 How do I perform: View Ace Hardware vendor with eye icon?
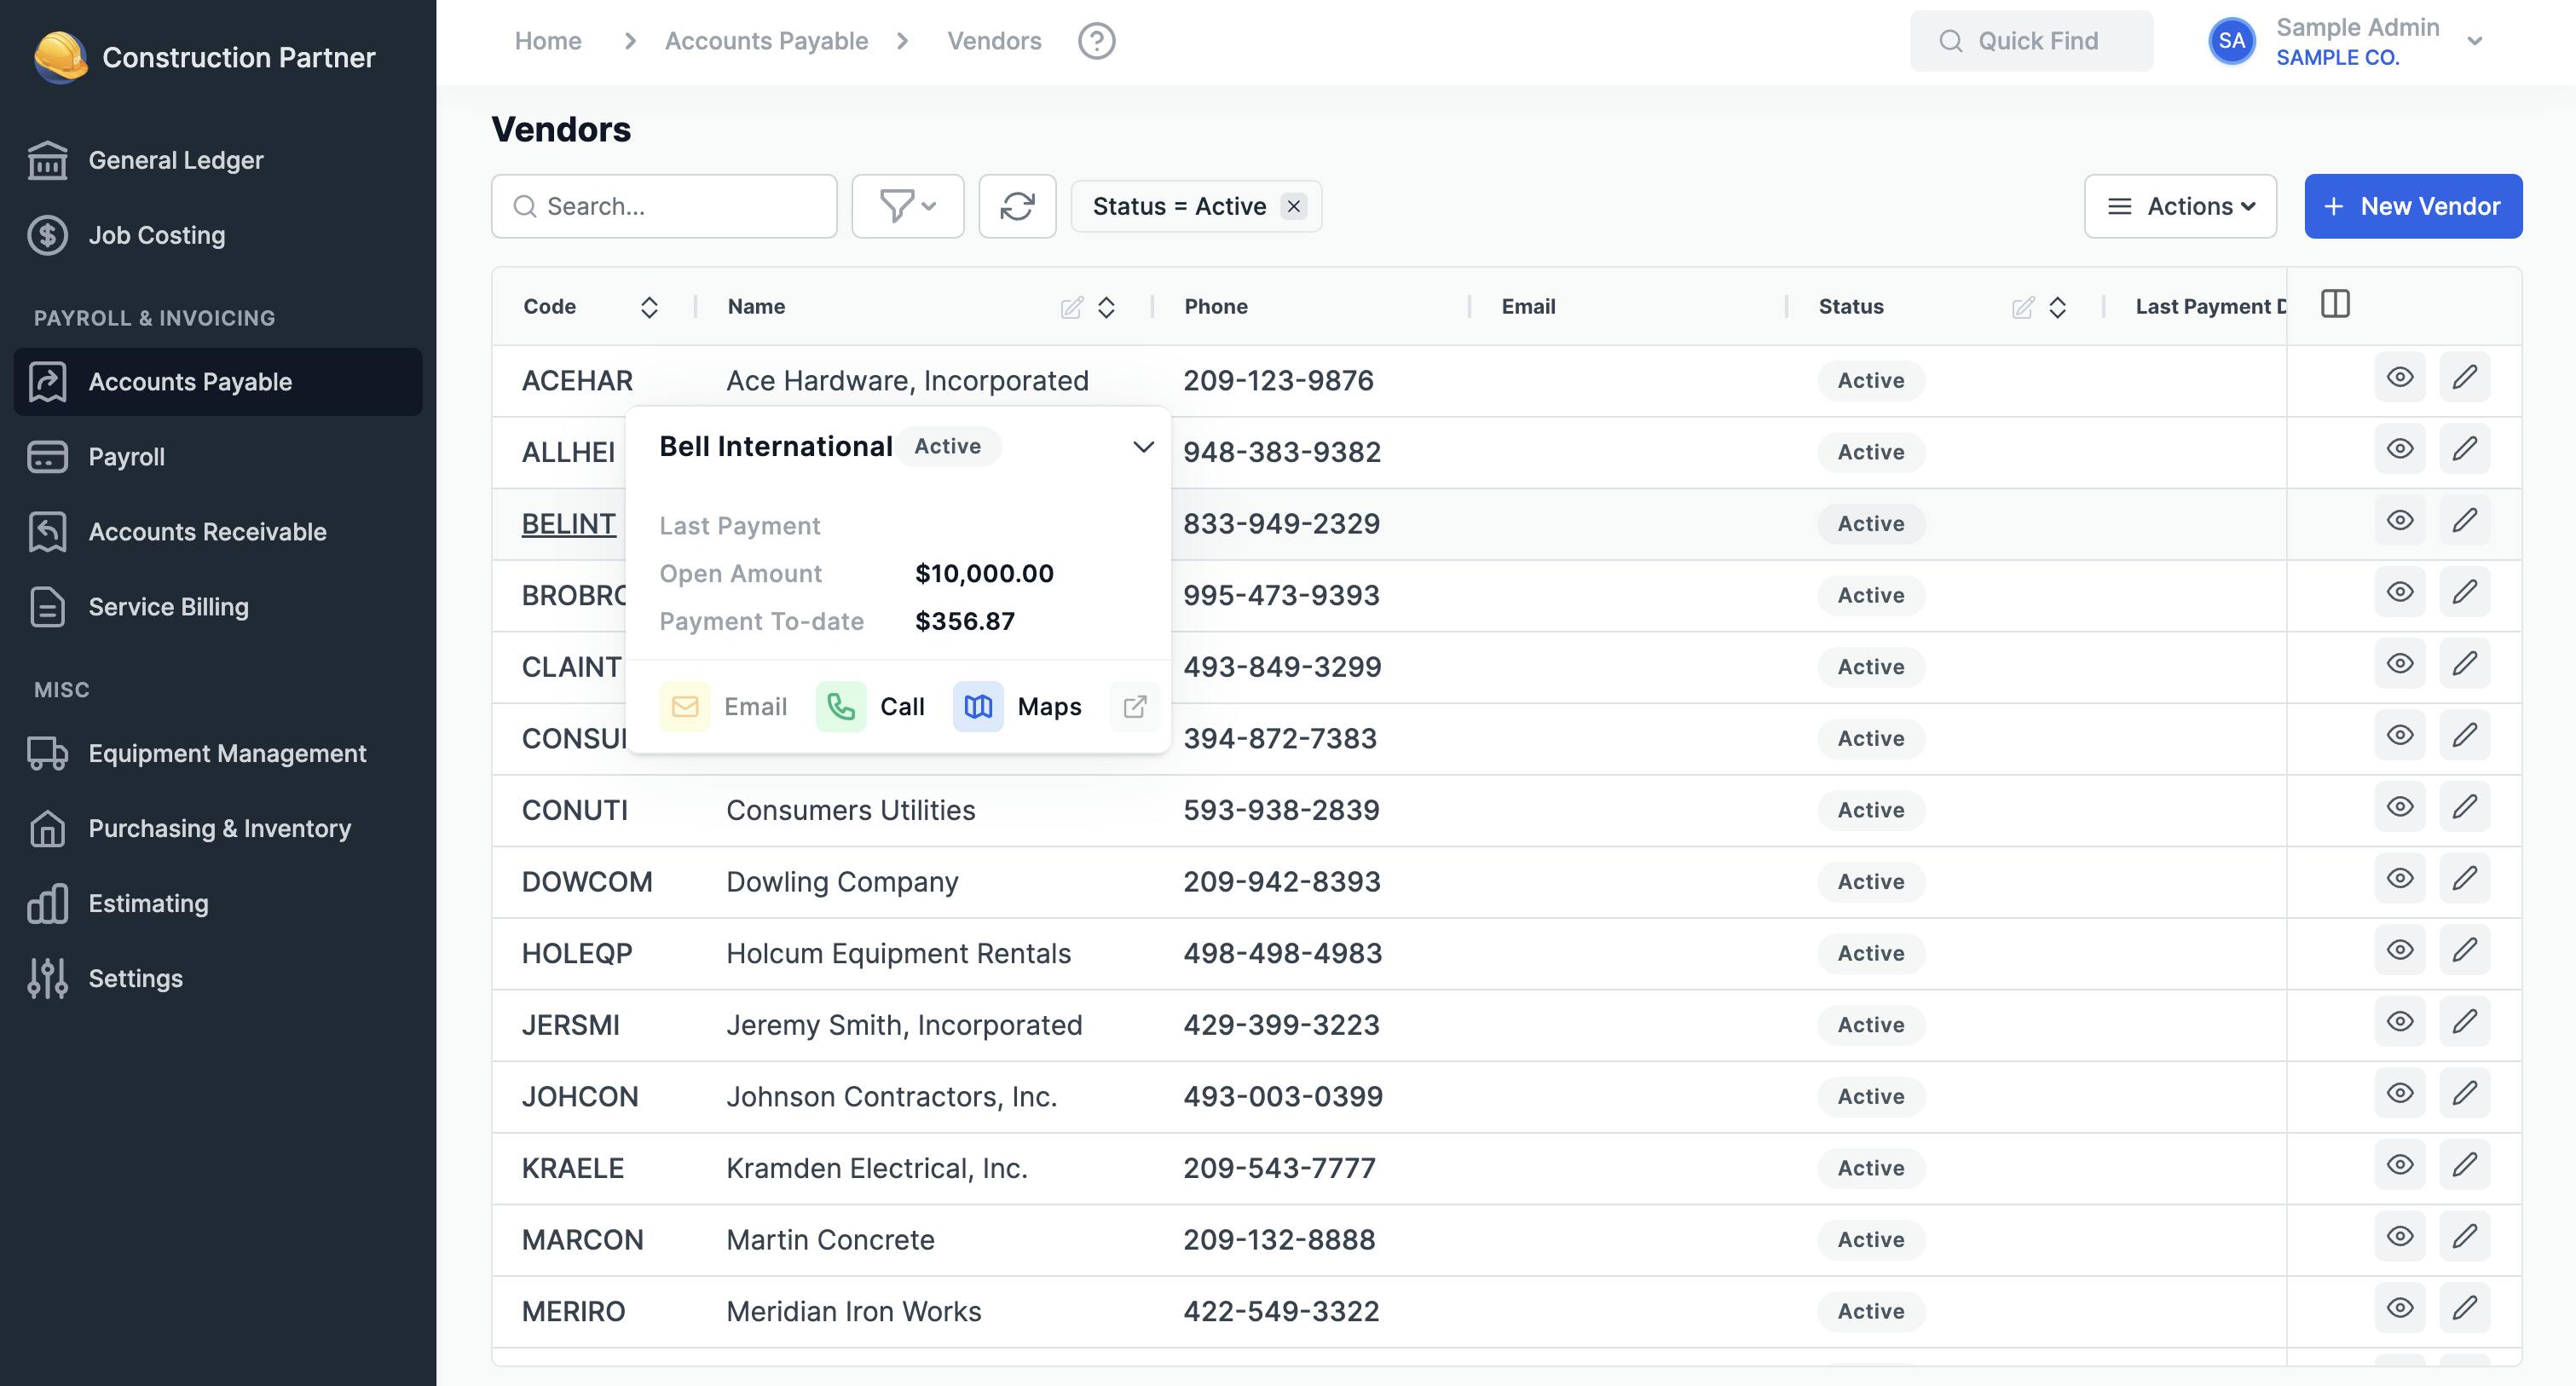pos(2400,377)
